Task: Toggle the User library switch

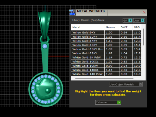Action: 139,20
